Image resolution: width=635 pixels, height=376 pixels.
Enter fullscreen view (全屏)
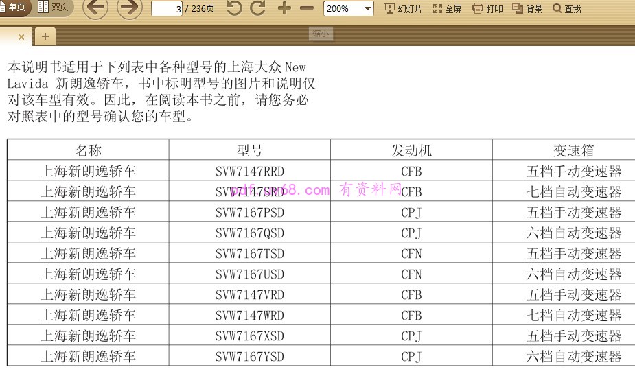(448, 9)
